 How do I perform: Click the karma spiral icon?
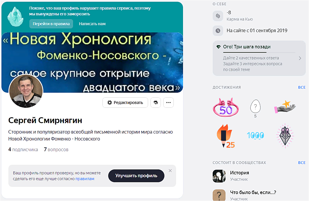[x=218, y=16]
